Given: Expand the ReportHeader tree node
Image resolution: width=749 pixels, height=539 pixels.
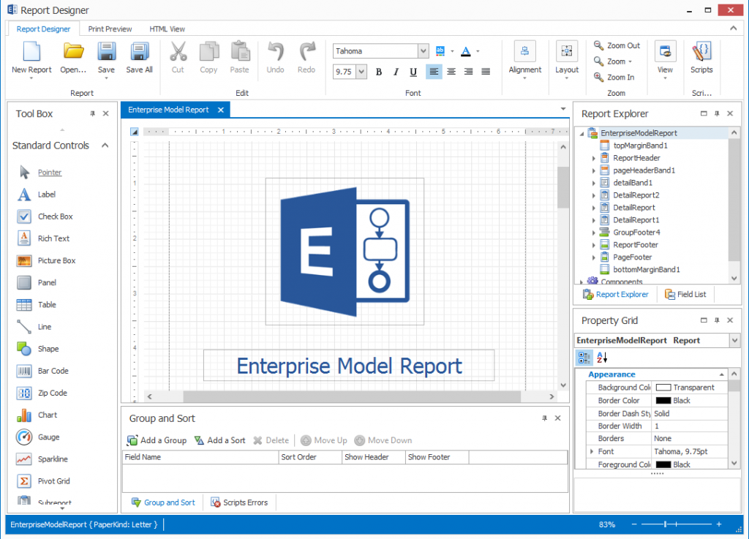Looking at the screenshot, I should pyautogui.click(x=594, y=158).
